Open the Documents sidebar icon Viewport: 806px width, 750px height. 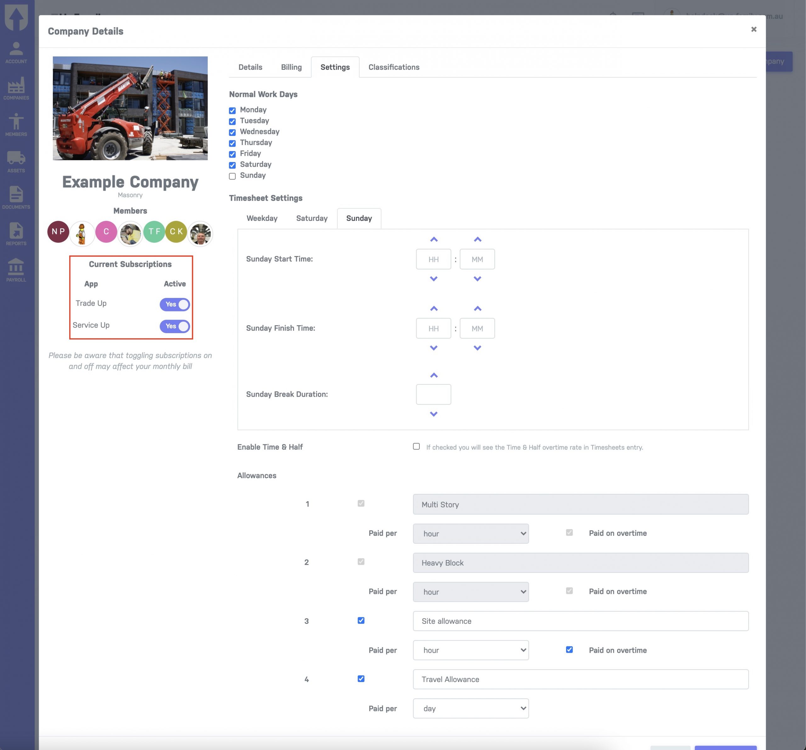click(16, 198)
